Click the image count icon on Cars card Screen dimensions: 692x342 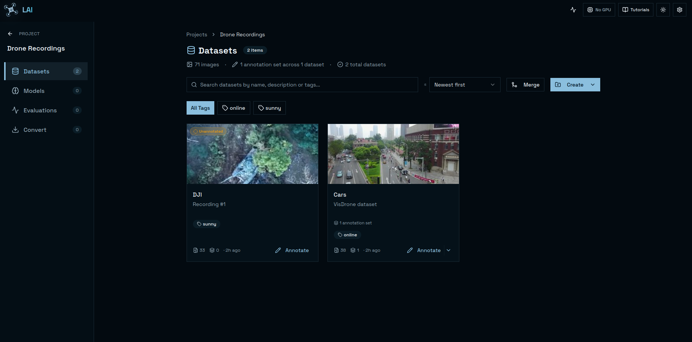(336, 250)
